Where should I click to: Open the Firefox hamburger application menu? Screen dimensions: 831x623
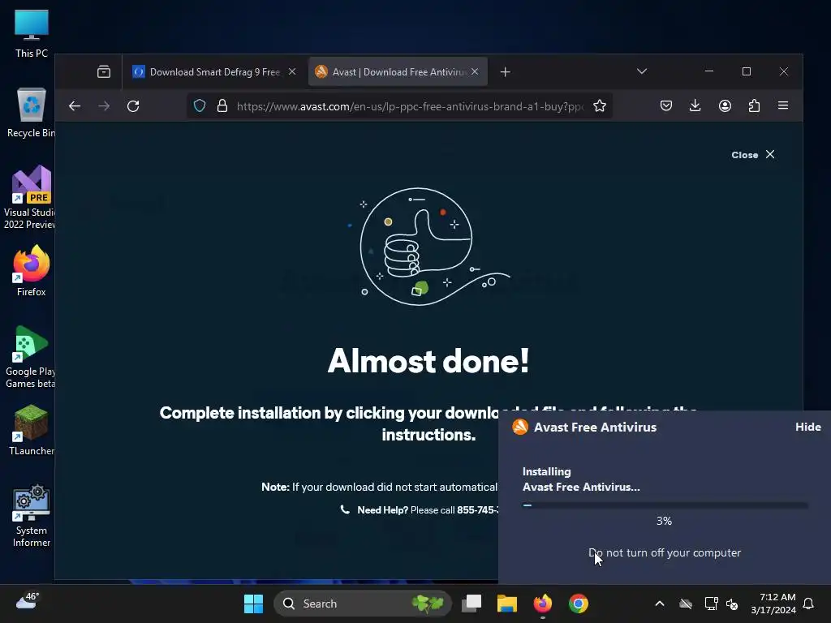[x=783, y=105]
